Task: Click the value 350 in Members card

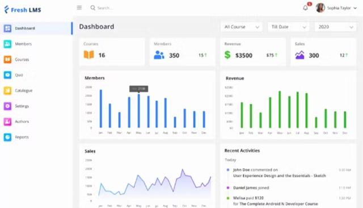Action: point(174,56)
